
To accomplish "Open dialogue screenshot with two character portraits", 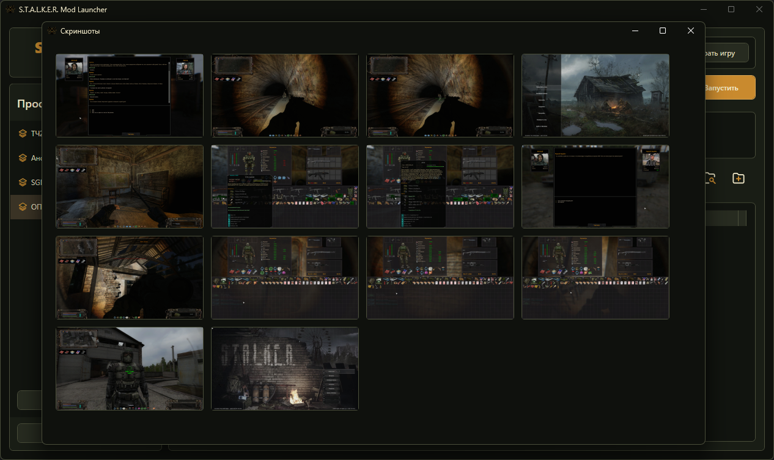I will (595, 186).
